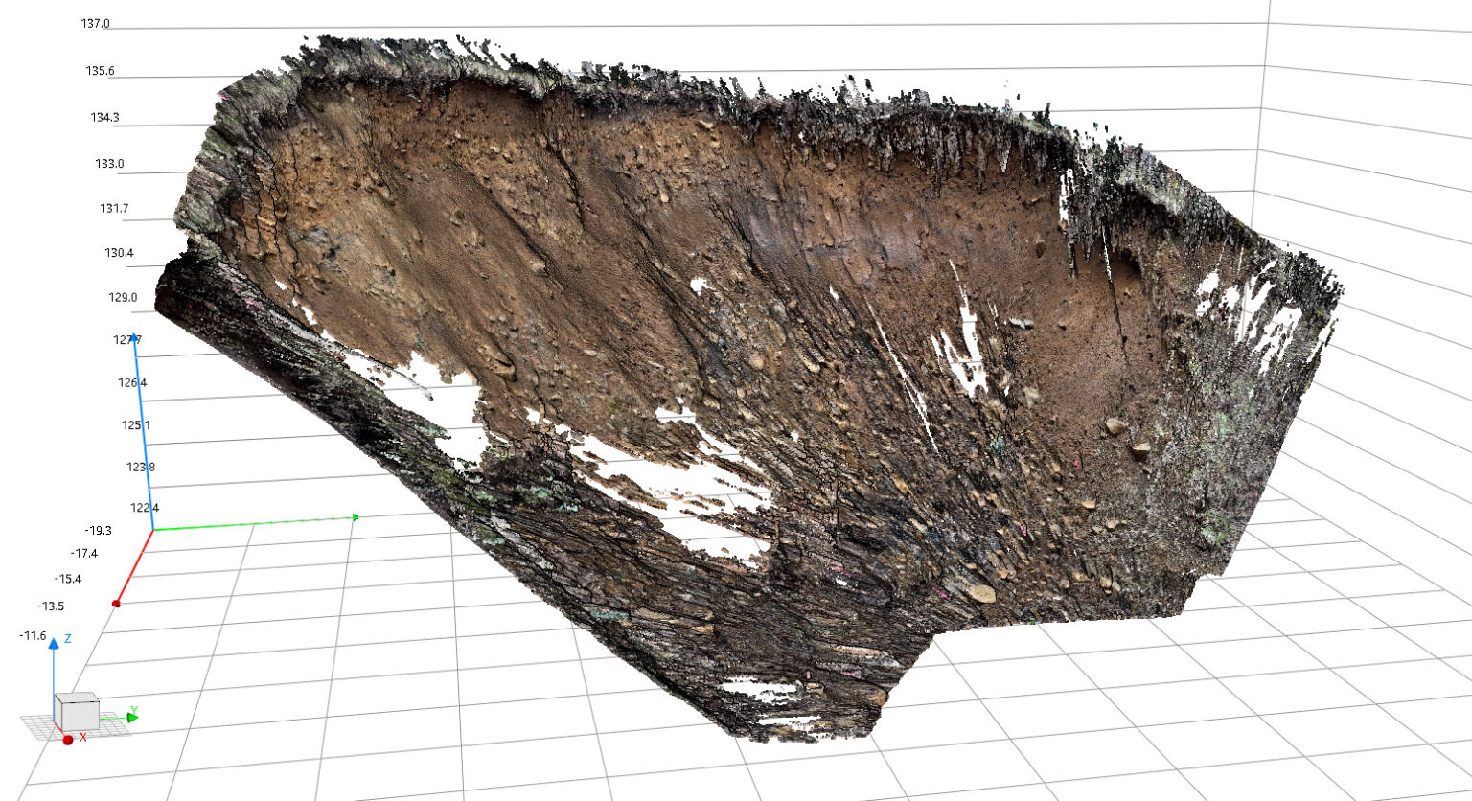Click the 133.0 elevation tick label
1472x801 pixels.
pyautogui.click(x=109, y=164)
